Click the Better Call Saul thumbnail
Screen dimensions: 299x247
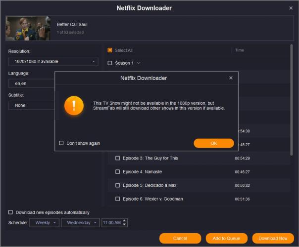coord(28,28)
